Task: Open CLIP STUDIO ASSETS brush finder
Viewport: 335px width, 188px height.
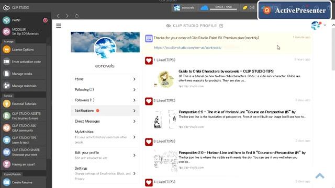Action: (24, 116)
